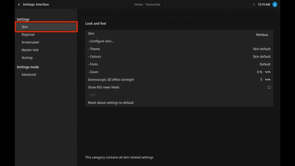Change the Skin from Nimbus
Image resolution: width=295 pixels, height=166 pixels.
tap(179, 34)
